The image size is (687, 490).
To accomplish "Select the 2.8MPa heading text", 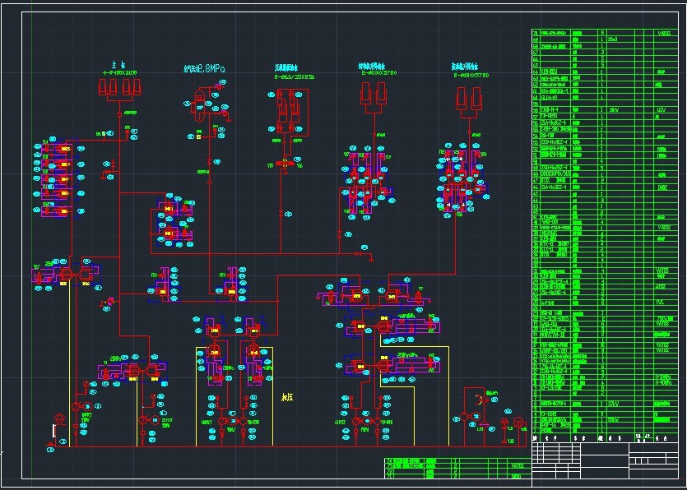I will tap(204, 69).
